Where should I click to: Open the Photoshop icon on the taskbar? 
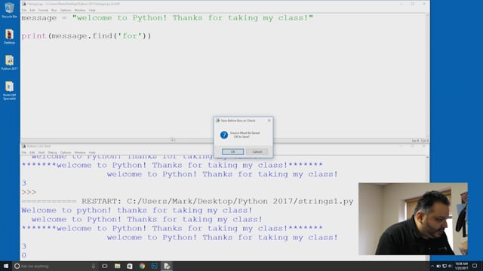pos(154,266)
